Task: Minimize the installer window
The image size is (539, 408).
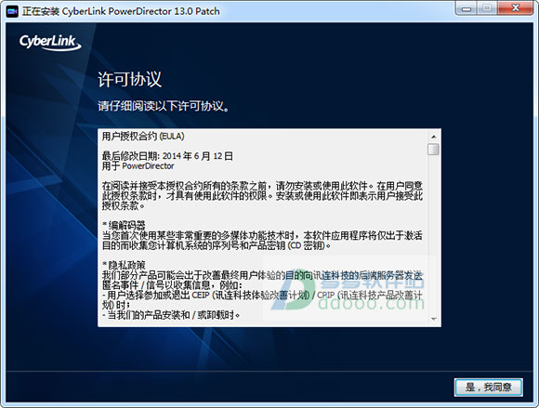Action: (467, 8)
